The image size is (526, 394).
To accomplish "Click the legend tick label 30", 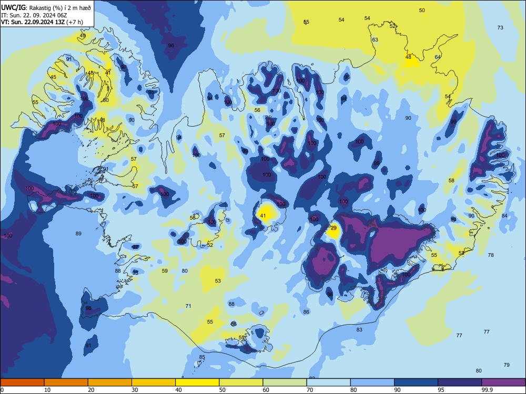I will 135,390.
